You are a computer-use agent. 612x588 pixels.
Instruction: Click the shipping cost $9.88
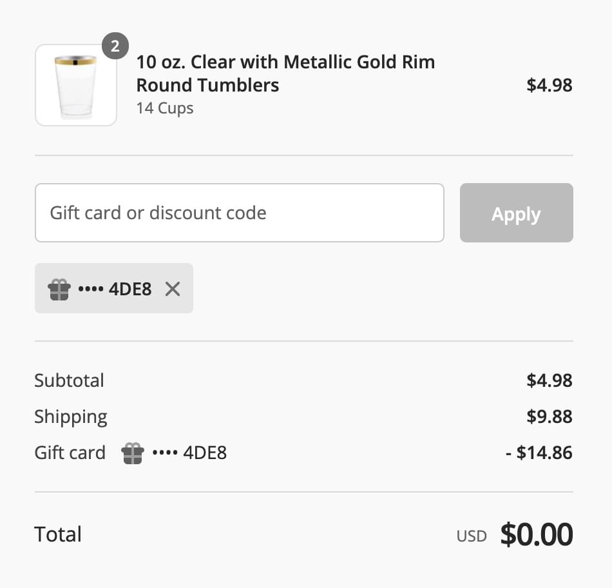(x=549, y=416)
